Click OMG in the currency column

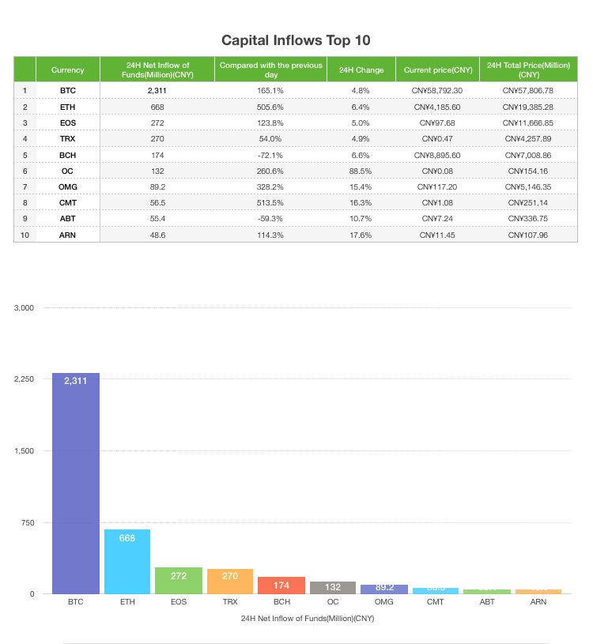pos(68,186)
